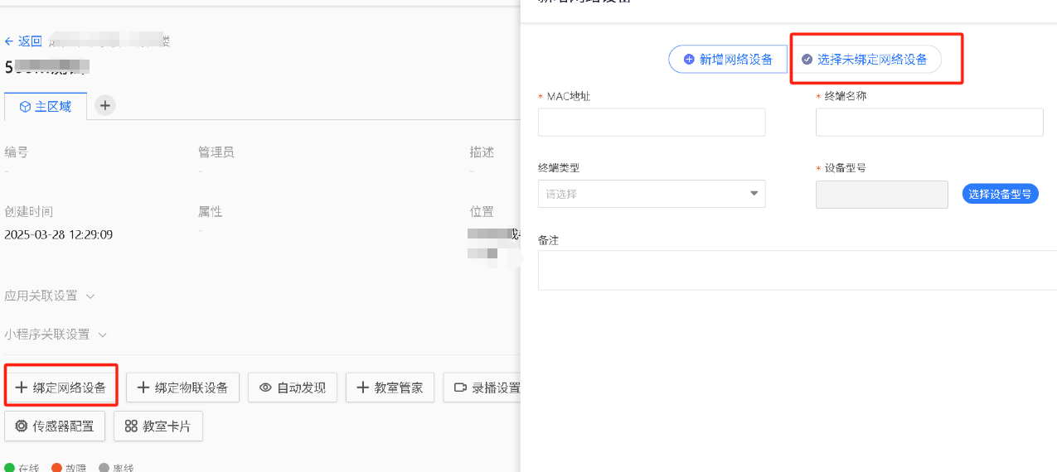The width and height of the screenshot is (1057, 472).
Task: Add a new area tab with plus icon
Action: [105, 105]
